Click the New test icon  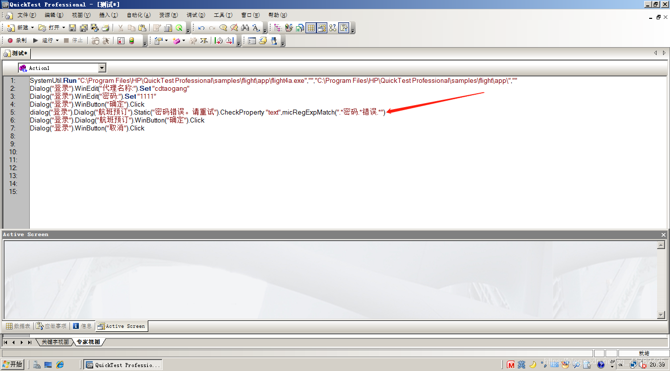point(10,28)
